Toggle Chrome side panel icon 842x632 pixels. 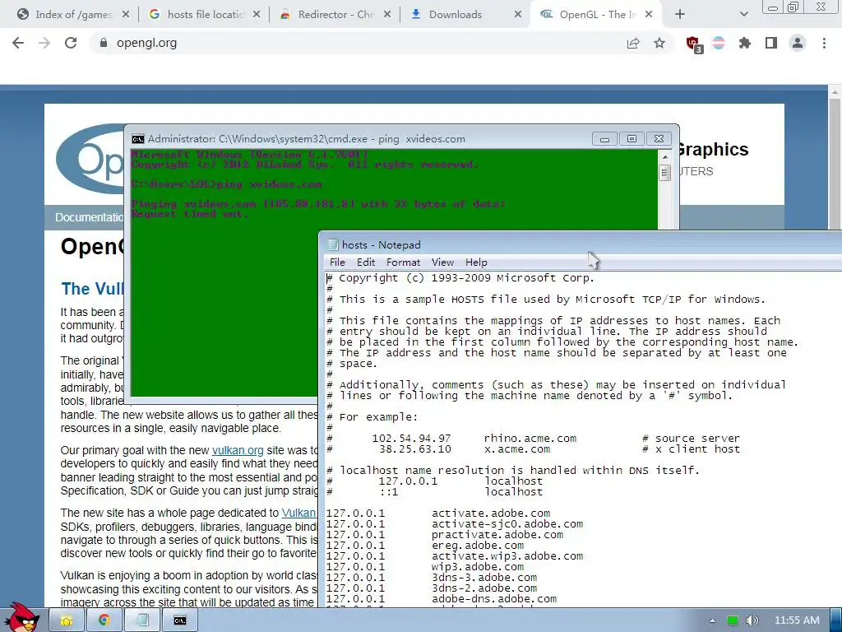coord(771,43)
